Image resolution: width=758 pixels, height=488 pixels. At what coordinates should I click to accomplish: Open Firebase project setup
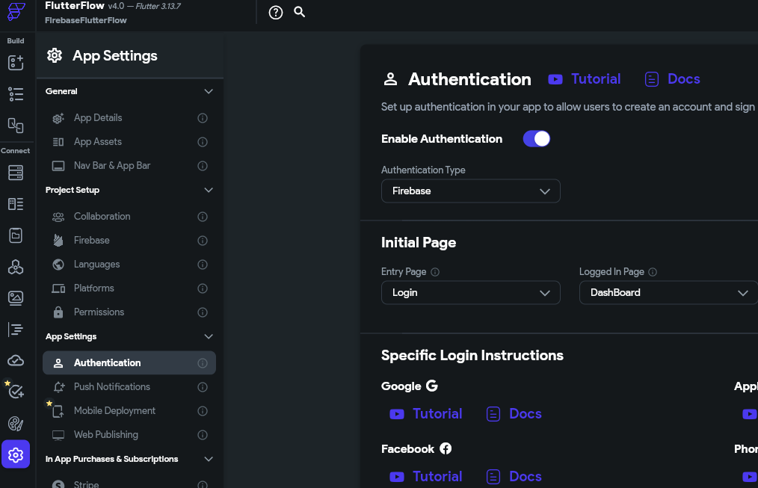pyautogui.click(x=129, y=241)
